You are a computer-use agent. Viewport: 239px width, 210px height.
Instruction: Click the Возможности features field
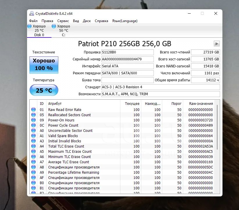point(161,94)
